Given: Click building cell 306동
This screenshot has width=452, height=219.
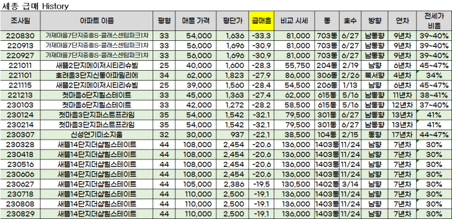Looking at the screenshot, I should [327, 75].
